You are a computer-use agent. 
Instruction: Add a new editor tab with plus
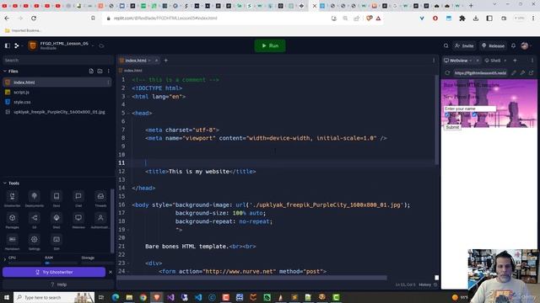pos(165,61)
